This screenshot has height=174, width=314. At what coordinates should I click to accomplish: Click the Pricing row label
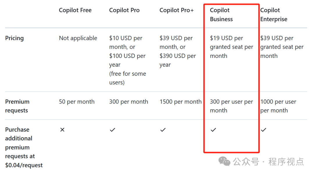pos(15,38)
